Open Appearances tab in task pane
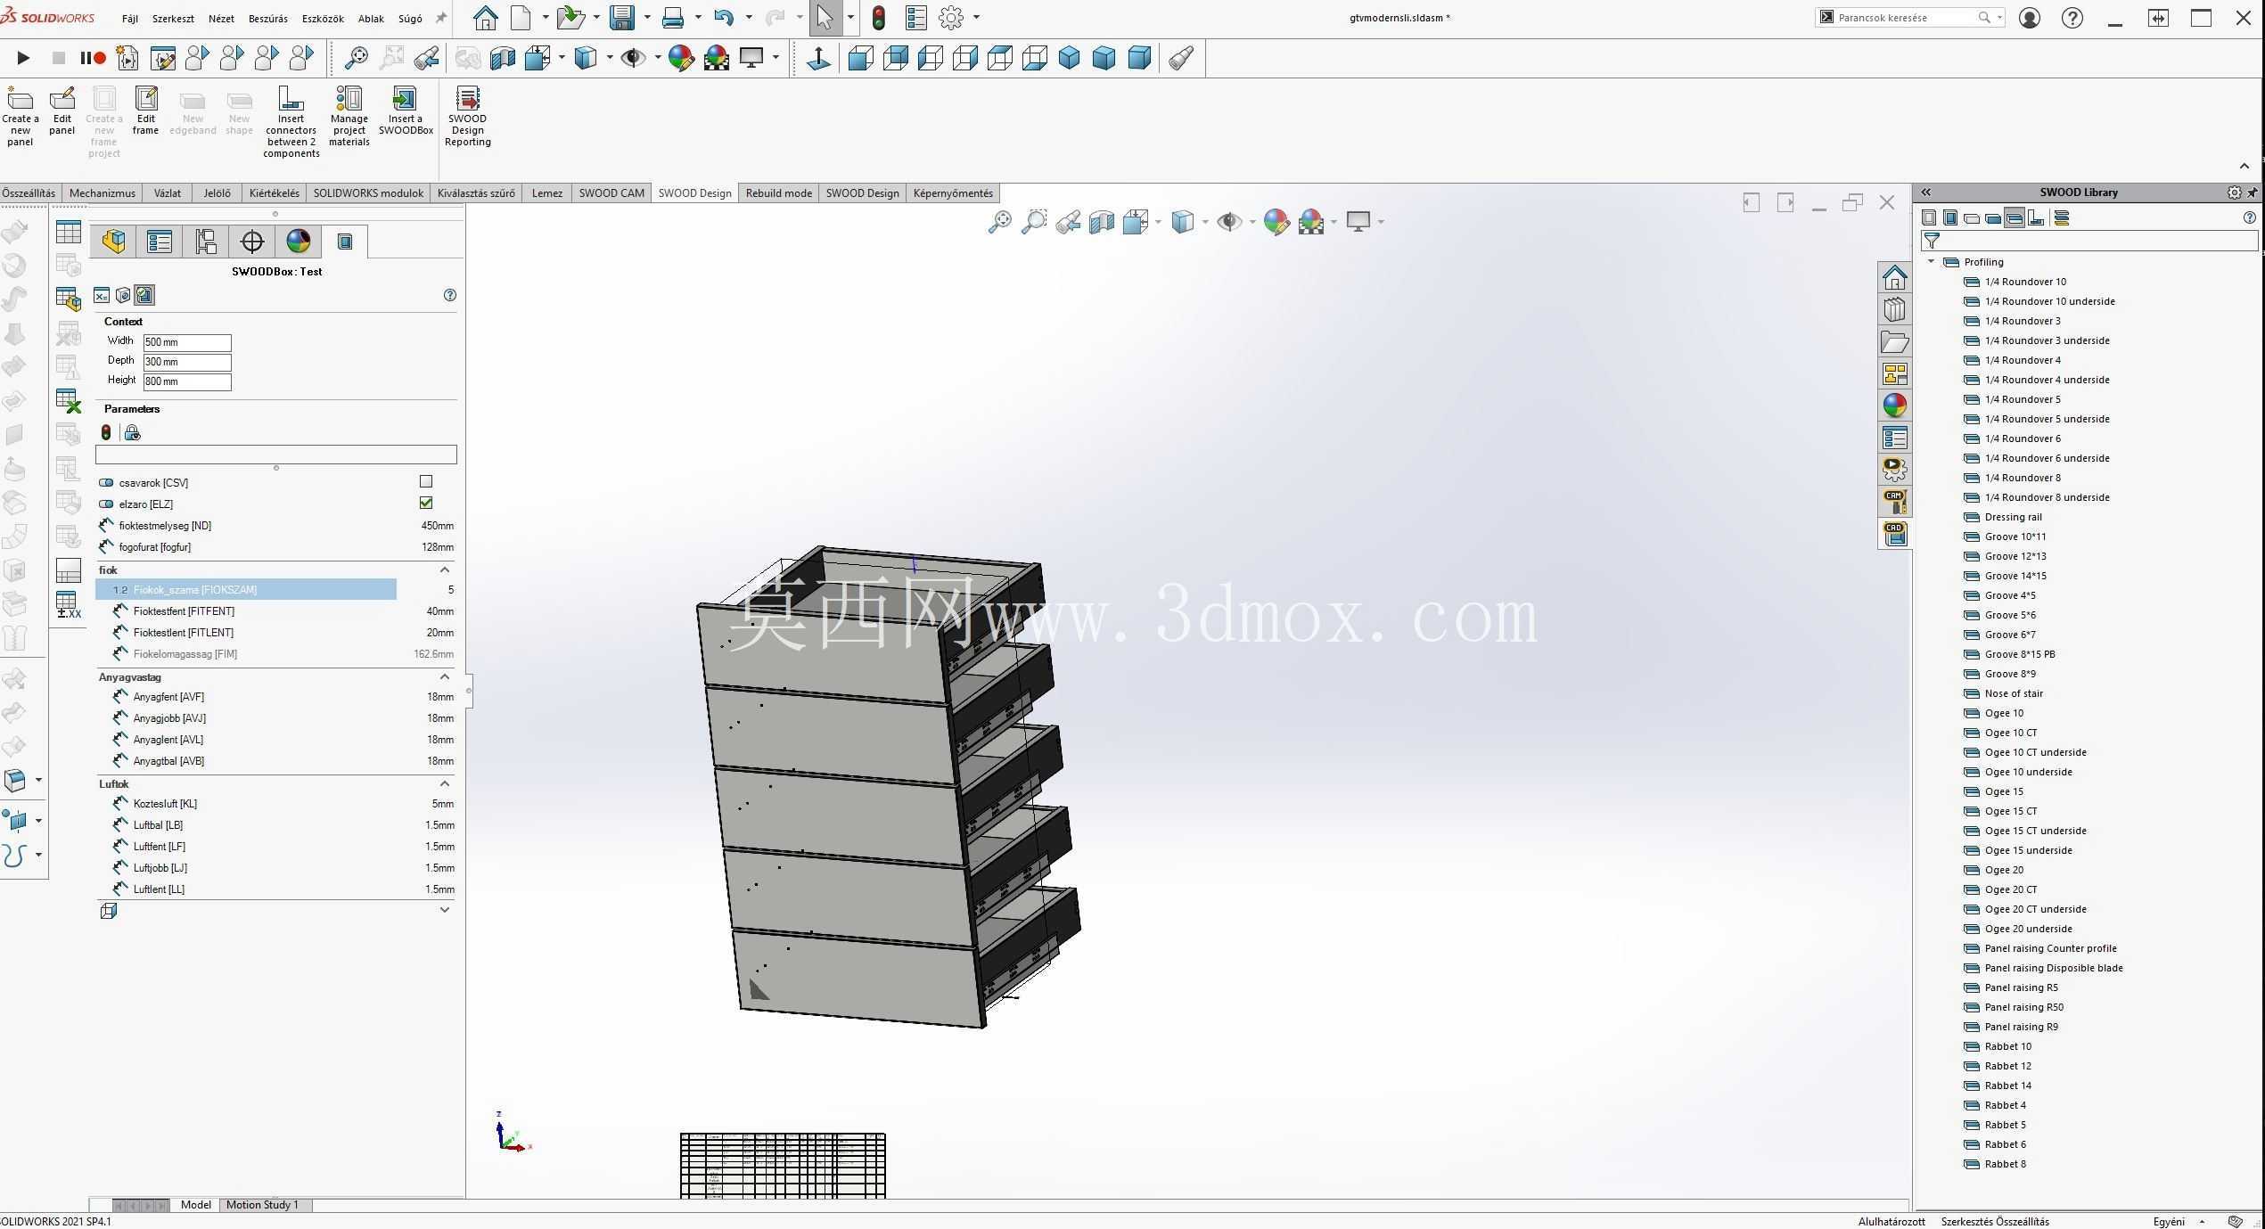This screenshot has height=1229, width=2265. (x=1894, y=406)
